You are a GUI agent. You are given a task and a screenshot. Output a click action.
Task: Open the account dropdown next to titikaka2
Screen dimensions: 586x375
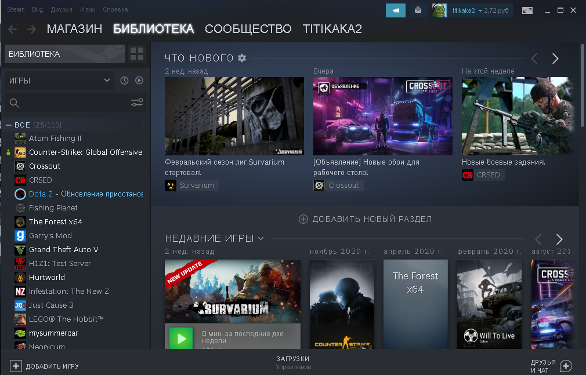480,10
